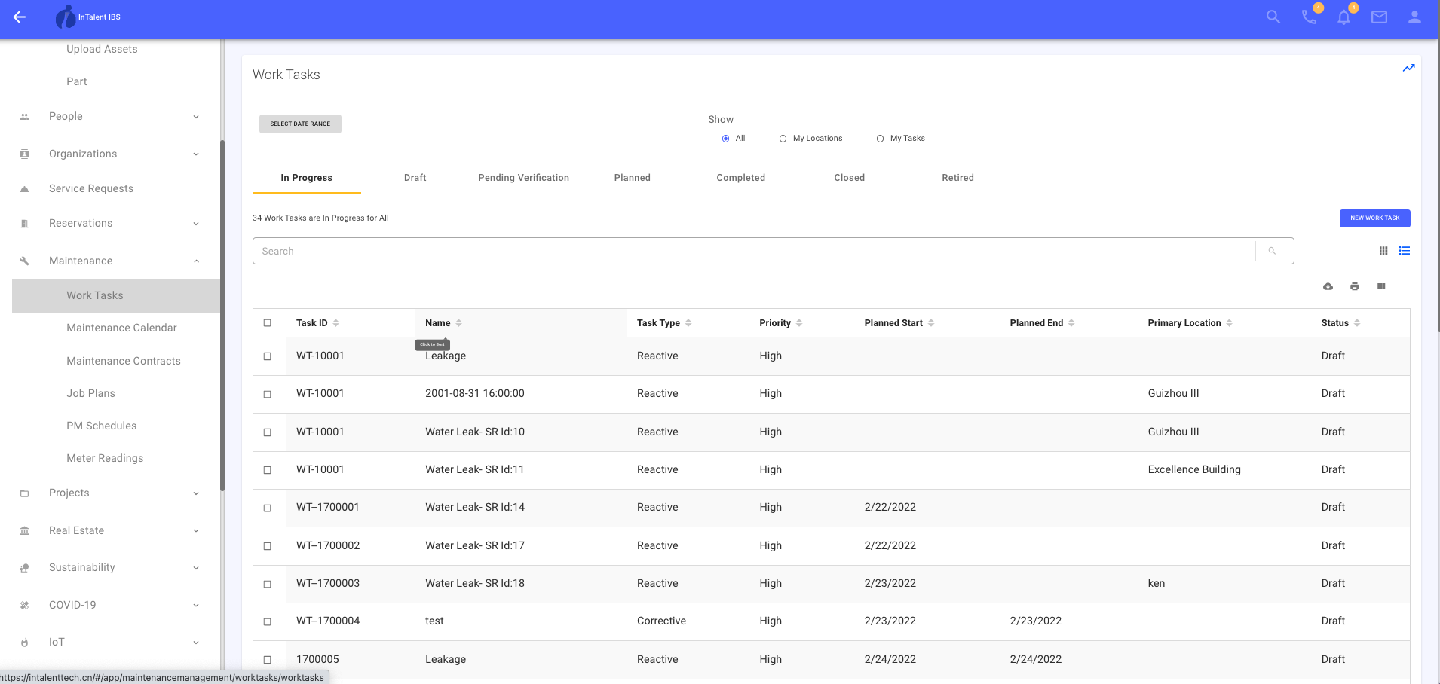Click the Service Requests sidebar icon
This screenshot has width=1440, height=684.
click(x=24, y=189)
